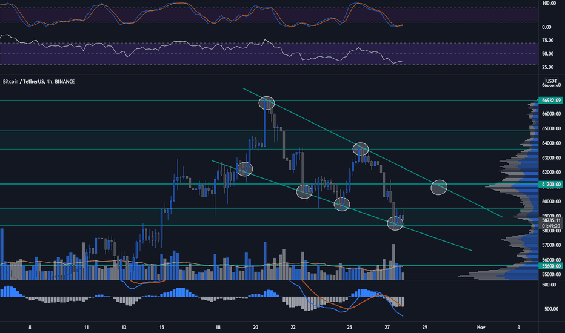565x333 pixels.
Task: Click date label 20 on time axis
Action: coord(255,327)
